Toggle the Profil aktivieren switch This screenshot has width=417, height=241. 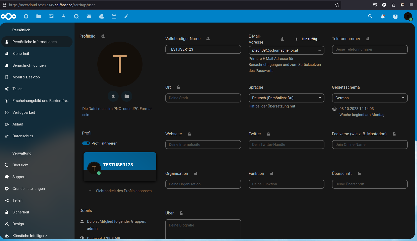point(86,143)
